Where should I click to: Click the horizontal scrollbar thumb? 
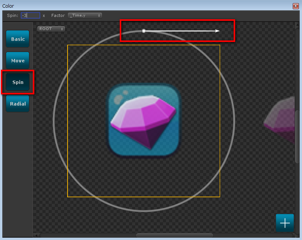point(175,235)
